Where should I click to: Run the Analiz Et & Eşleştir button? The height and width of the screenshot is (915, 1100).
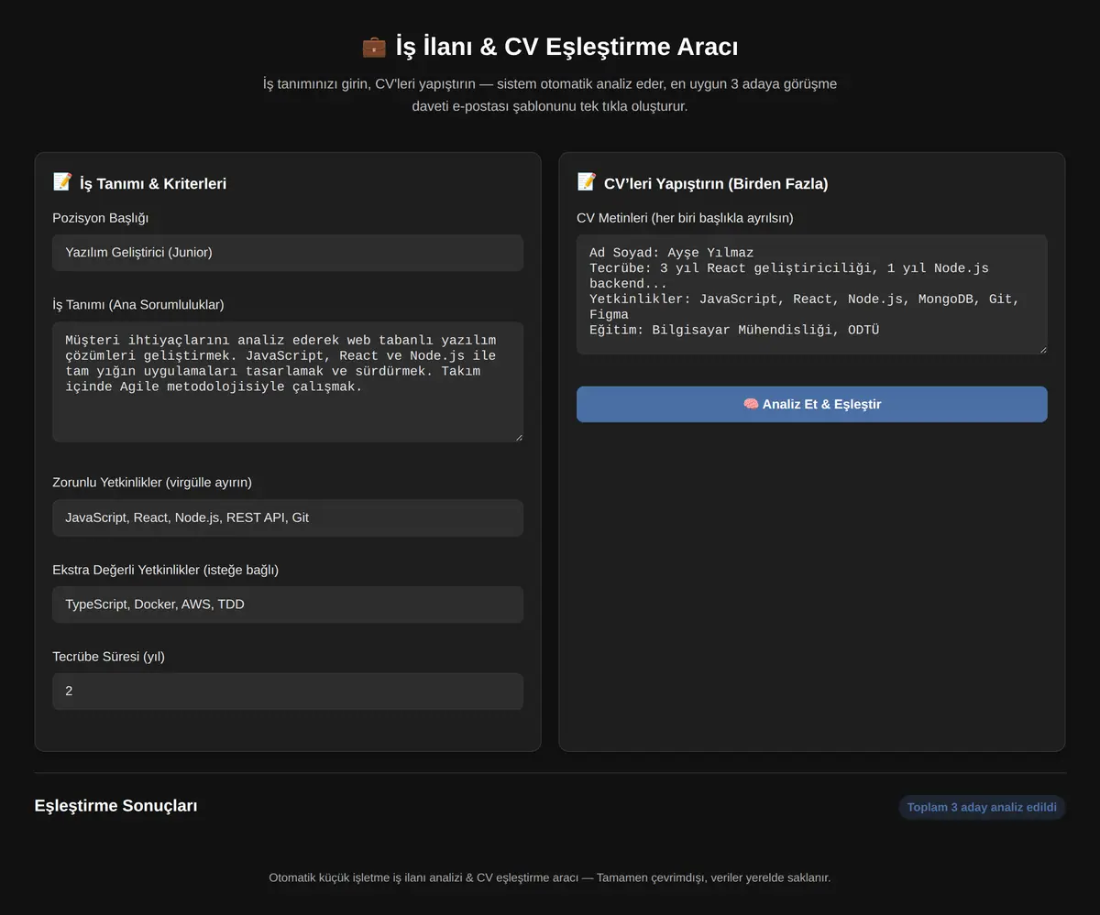pyautogui.click(x=811, y=404)
